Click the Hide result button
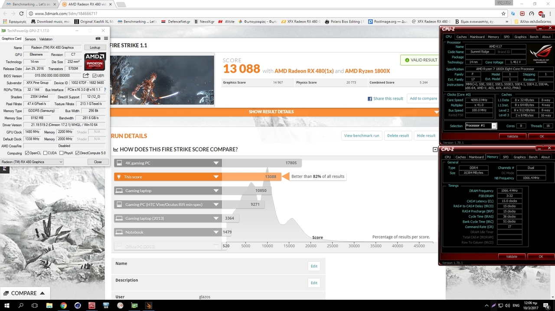Screen dimensions: 555x311 (x=426, y=135)
